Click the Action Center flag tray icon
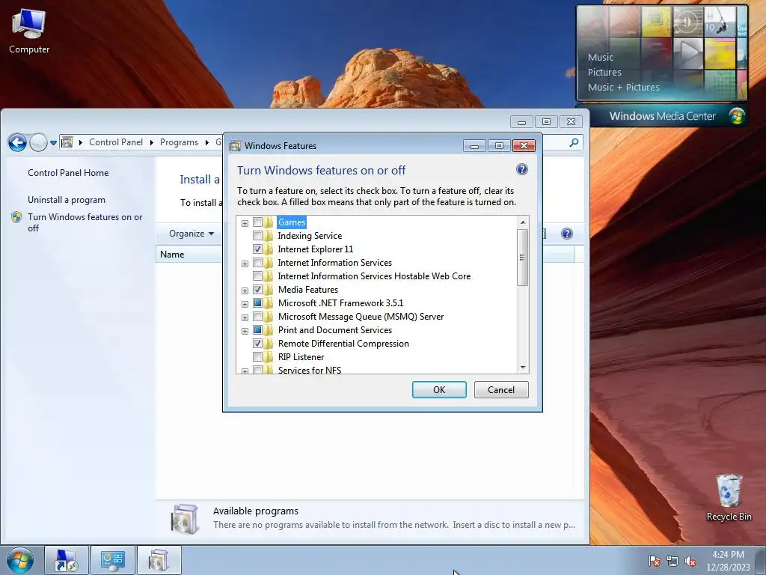Viewport: 766px width, 575px height. [x=655, y=561]
